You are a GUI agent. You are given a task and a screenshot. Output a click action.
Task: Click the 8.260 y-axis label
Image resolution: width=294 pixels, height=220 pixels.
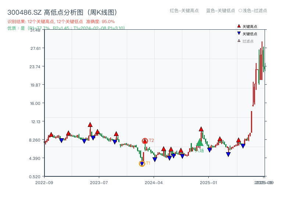pos(35,140)
